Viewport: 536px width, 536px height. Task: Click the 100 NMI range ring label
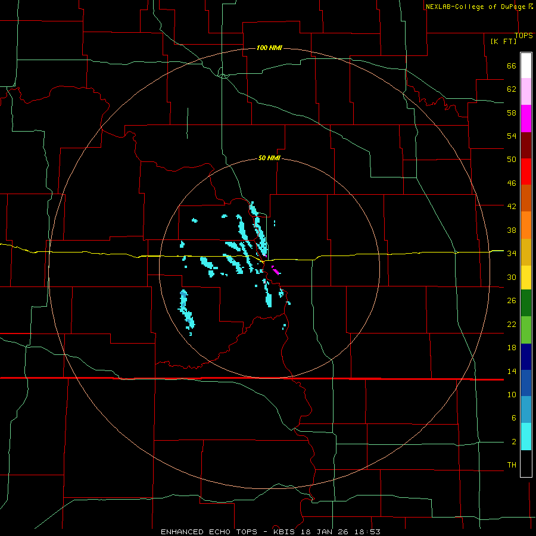click(x=269, y=48)
